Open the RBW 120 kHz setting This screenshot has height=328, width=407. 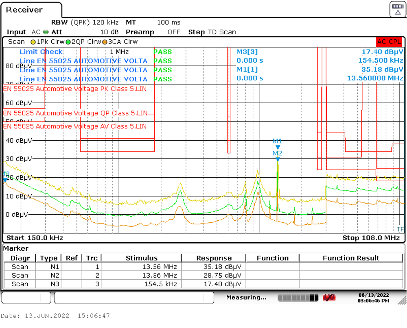pyautogui.click(x=85, y=22)
